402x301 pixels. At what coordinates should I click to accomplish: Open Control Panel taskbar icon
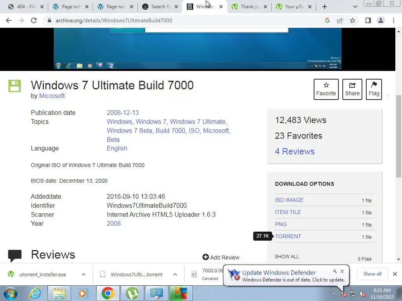pos(156,293)
